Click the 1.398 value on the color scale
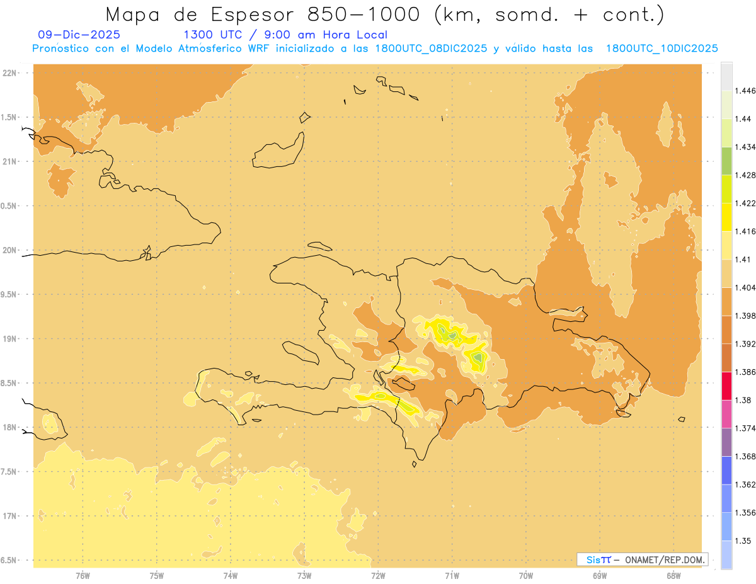 coord(745,316)
